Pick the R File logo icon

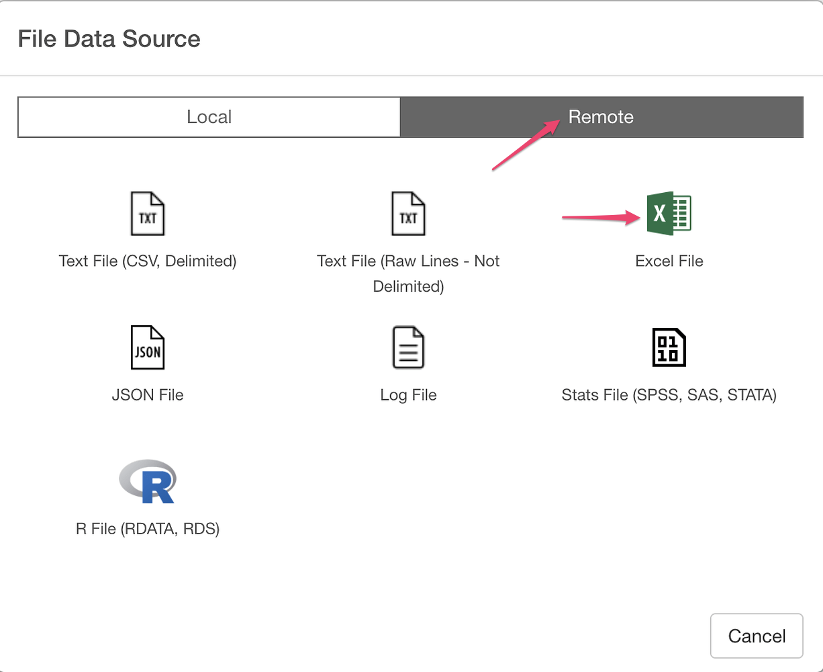148,481
